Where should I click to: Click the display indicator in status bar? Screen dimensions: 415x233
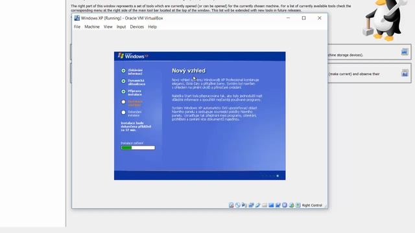tap(271, 205)
